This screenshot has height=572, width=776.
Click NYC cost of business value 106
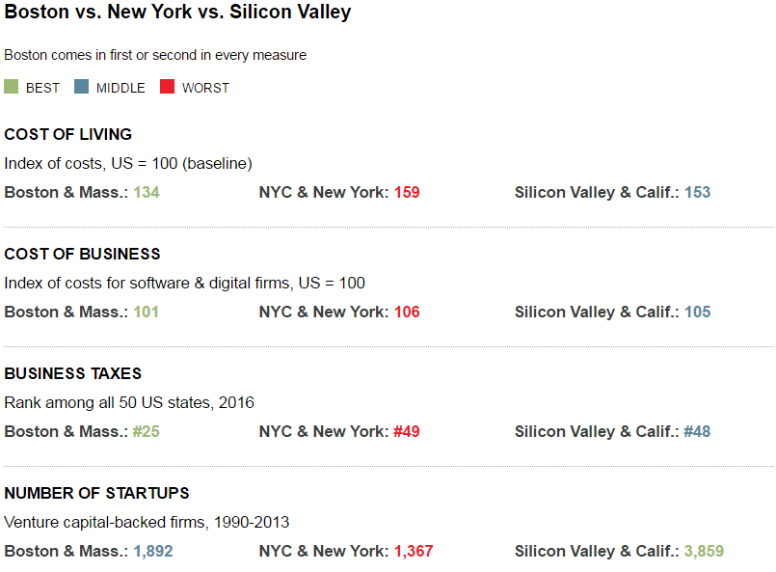[407, 312]
